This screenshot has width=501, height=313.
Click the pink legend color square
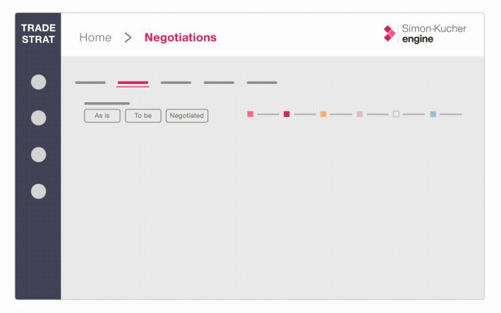[250, 114]
